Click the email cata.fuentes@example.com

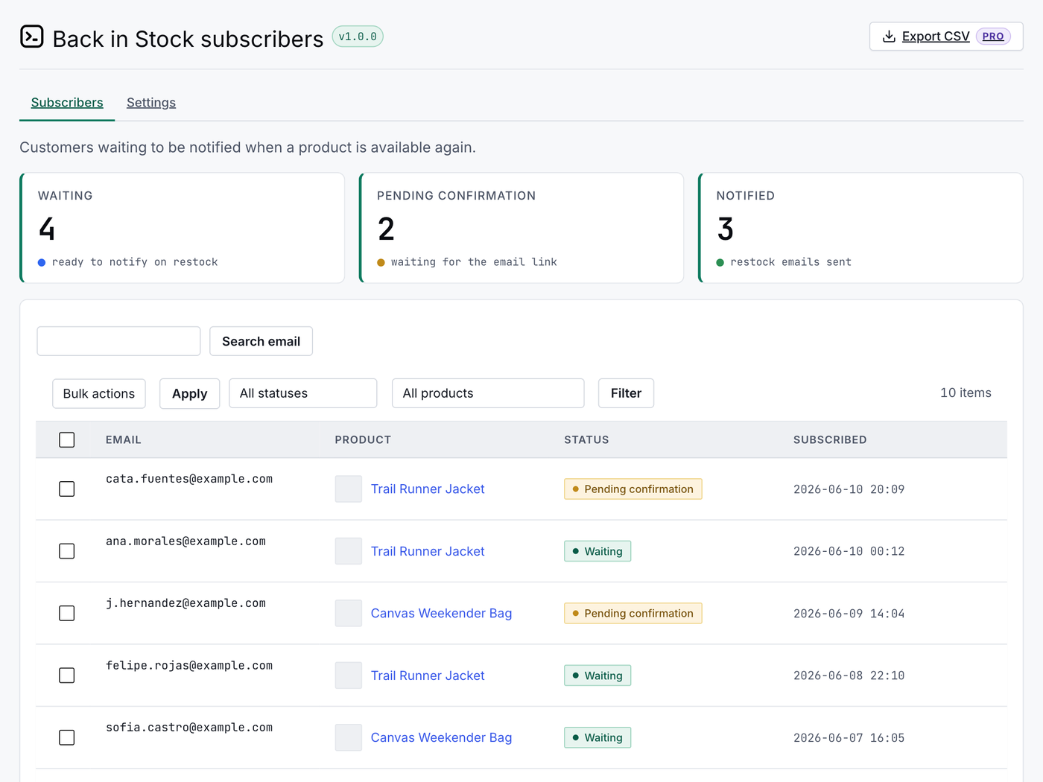[x=189, y=479]
